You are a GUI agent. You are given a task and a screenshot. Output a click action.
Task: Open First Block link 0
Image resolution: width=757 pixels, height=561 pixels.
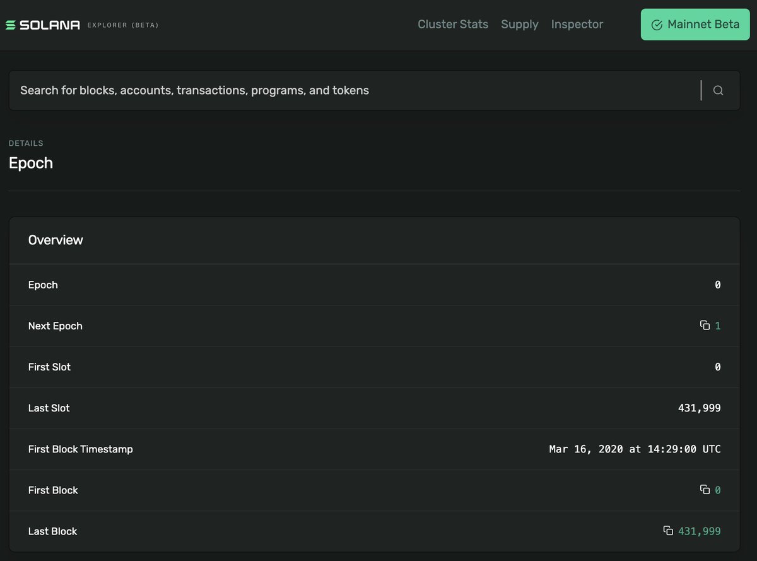(718, 490)
